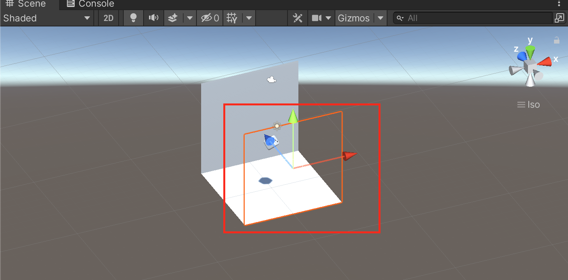Toggle the grid visibility icon
Image resolution: width=568 pixels, height=280 pixels.
click(232, 18)
